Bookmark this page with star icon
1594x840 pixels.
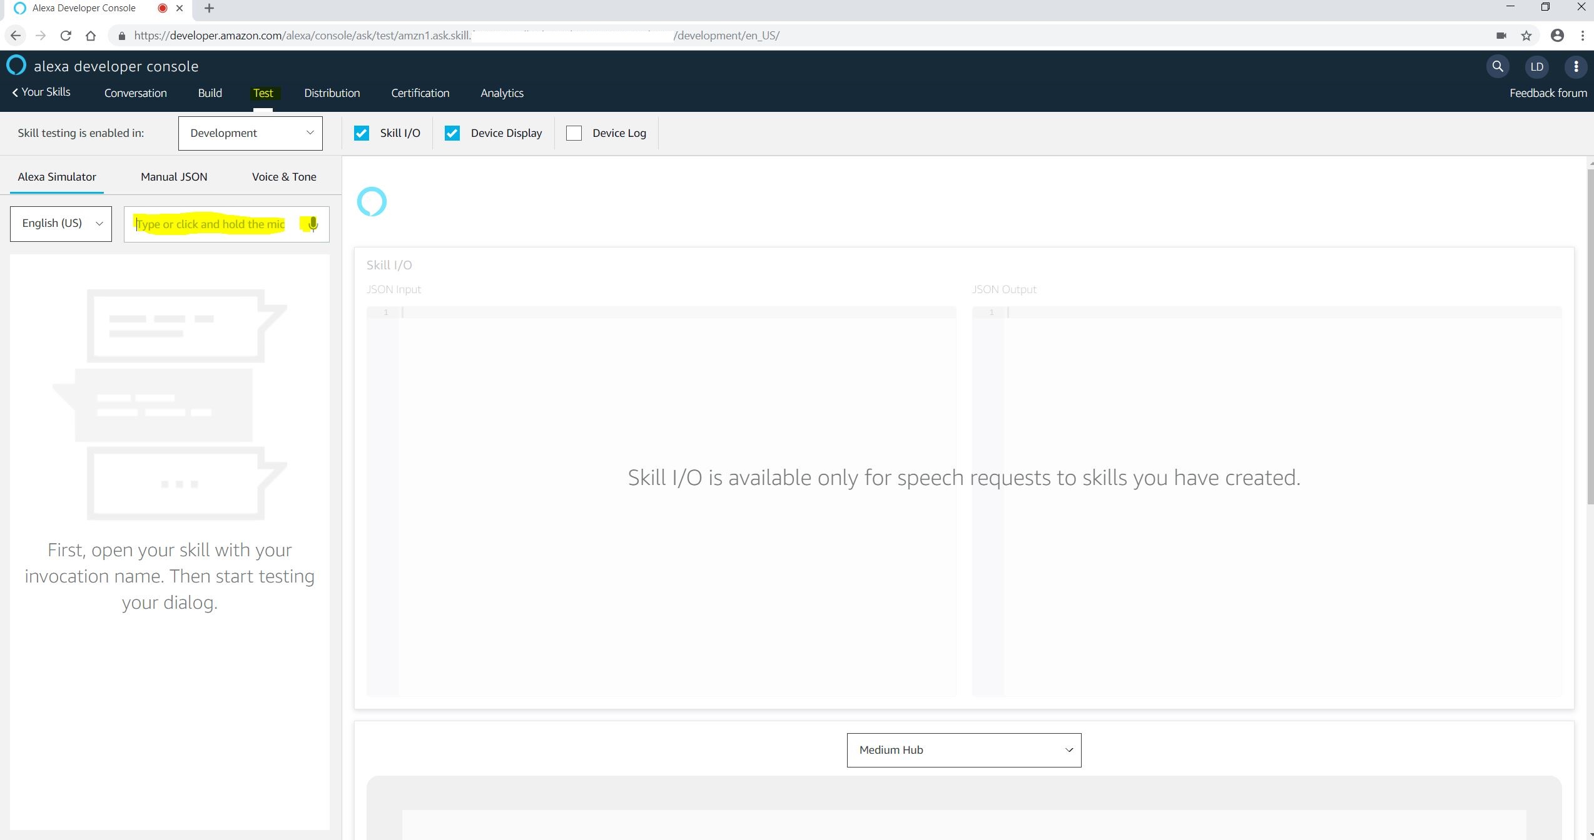point(1526,36)
